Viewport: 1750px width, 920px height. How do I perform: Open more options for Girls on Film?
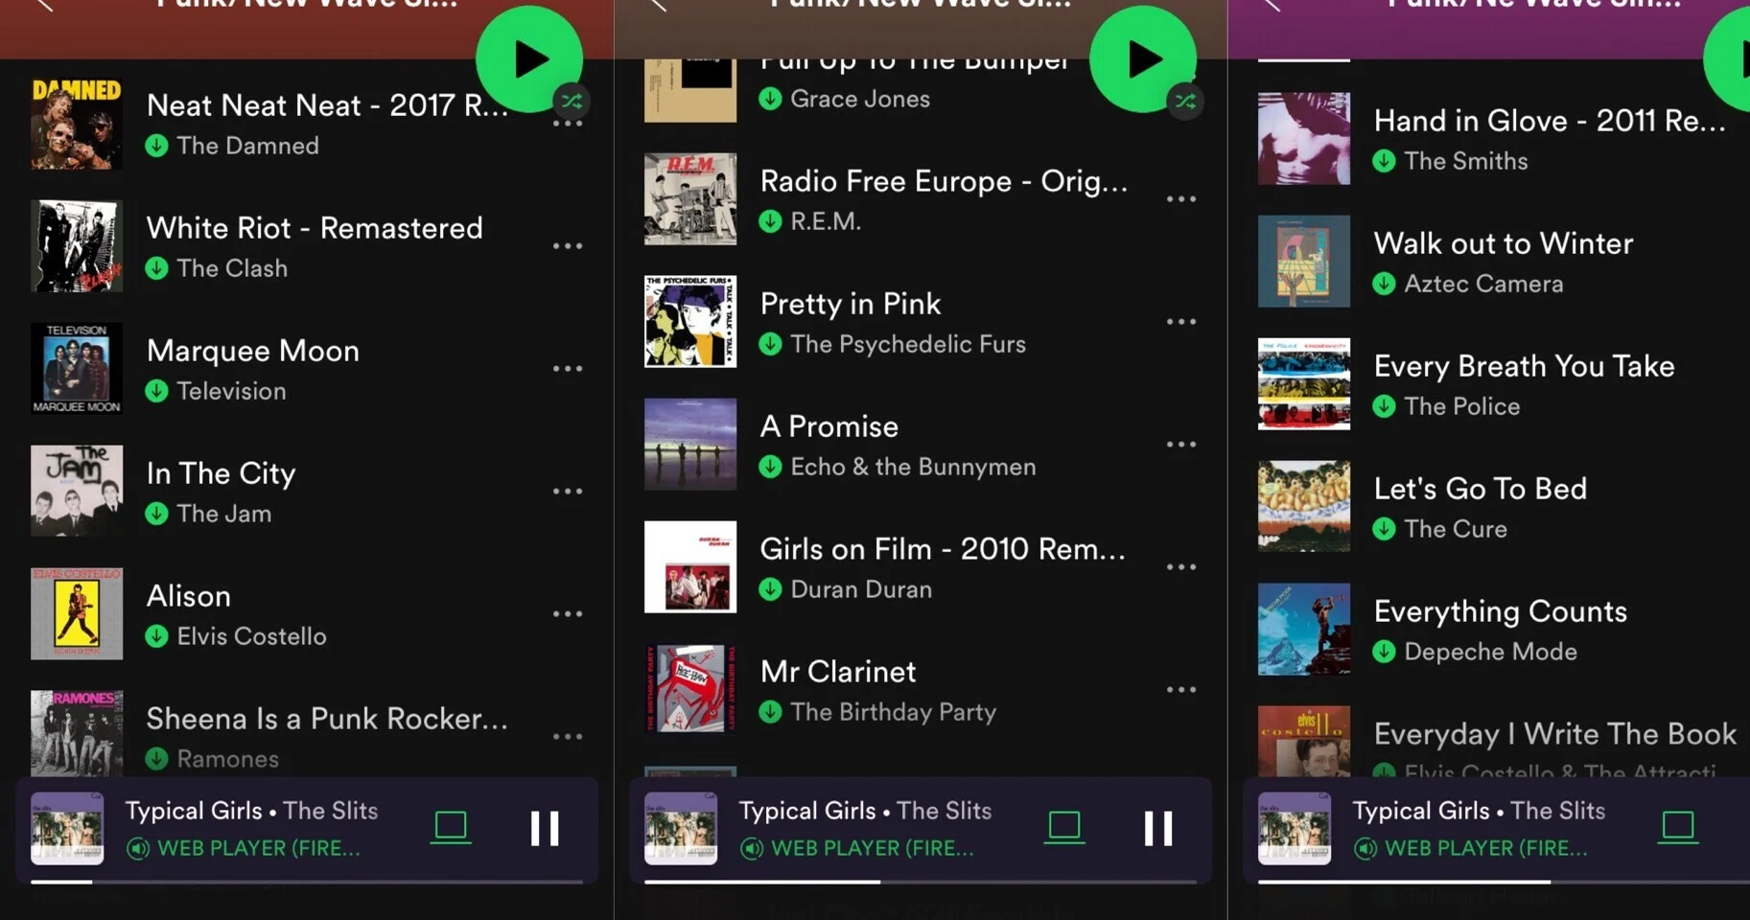coord(1181,567)
